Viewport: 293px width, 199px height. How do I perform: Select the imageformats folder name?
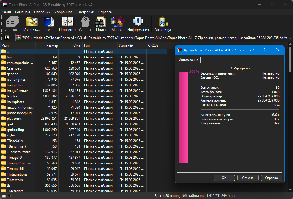click(18, 90)
